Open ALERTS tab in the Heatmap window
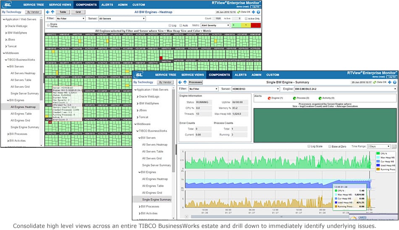This screenshot has height=230, width=399. pyautogui.click(x=107, y=5)
